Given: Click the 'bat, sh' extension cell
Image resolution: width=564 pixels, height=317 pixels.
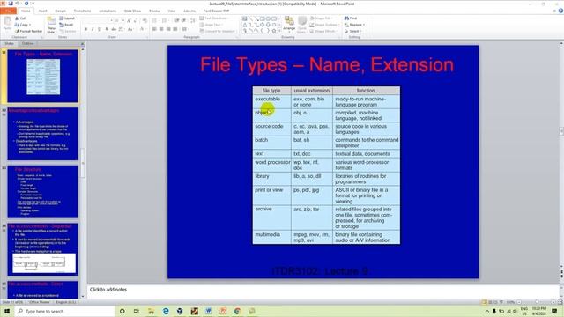Looking at the screenshot, I should pos(311,143).
